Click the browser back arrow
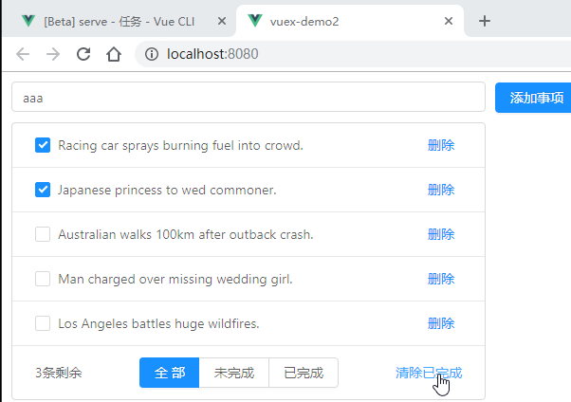The height and width of the screenshot is (402, 571). [23, 54]
